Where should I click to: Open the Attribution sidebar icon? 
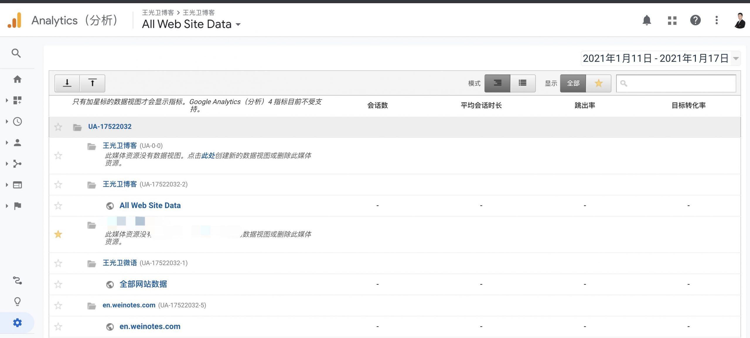tap(17, 281)
